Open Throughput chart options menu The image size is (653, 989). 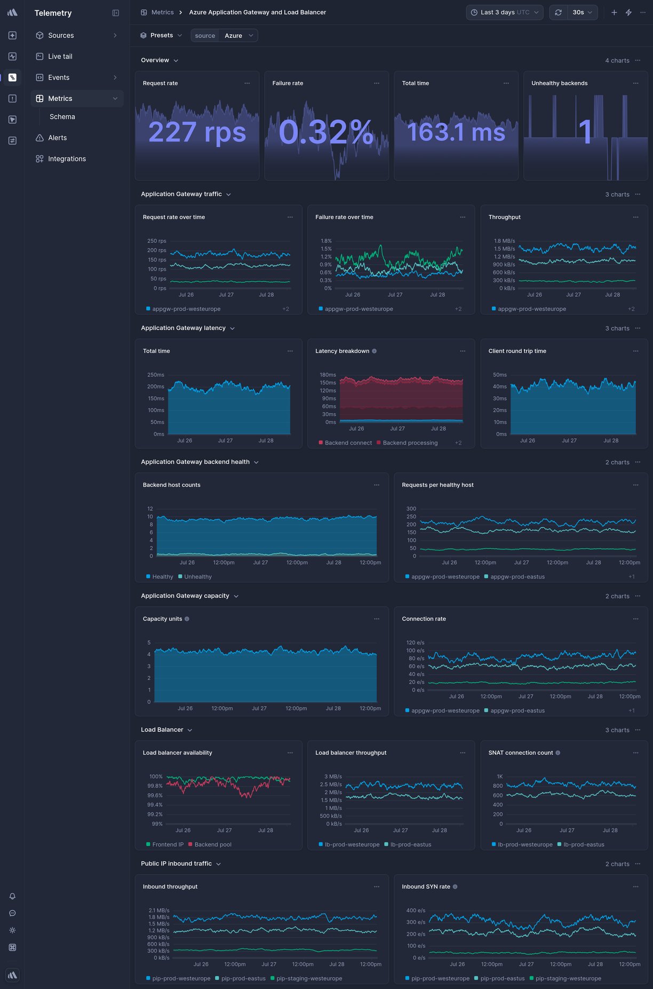click(x=635, y=217)
